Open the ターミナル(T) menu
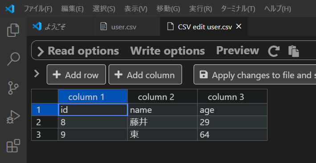316x163 pixels. [238, 9]
